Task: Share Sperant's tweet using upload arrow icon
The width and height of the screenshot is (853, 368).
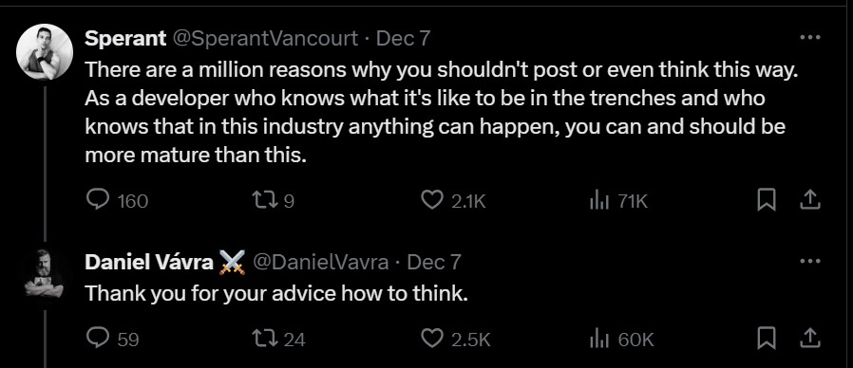Action: tap(809, 200)
